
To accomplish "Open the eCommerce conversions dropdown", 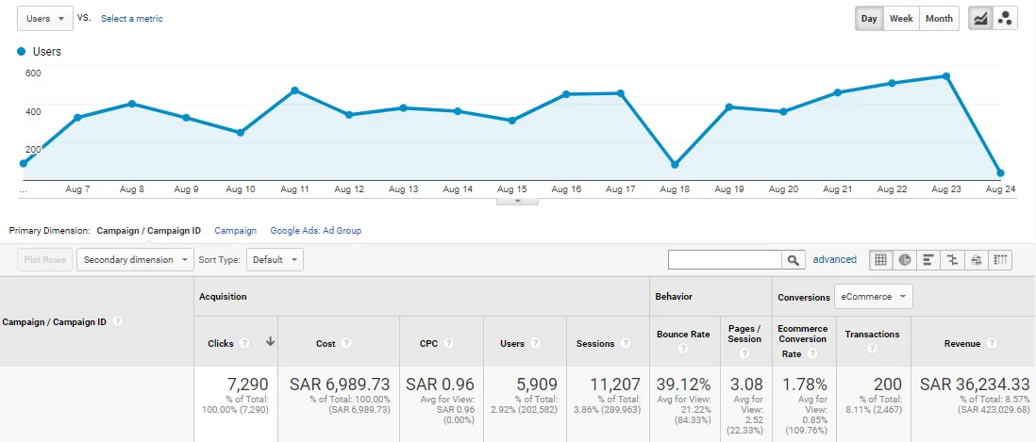I will pos(874,297).
